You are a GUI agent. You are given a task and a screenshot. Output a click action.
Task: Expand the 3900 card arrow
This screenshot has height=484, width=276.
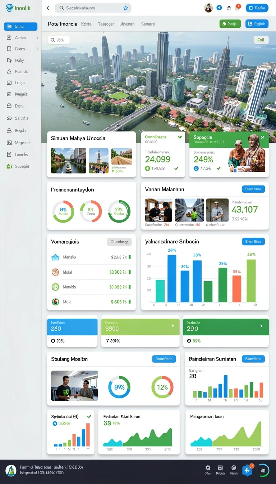173,326
